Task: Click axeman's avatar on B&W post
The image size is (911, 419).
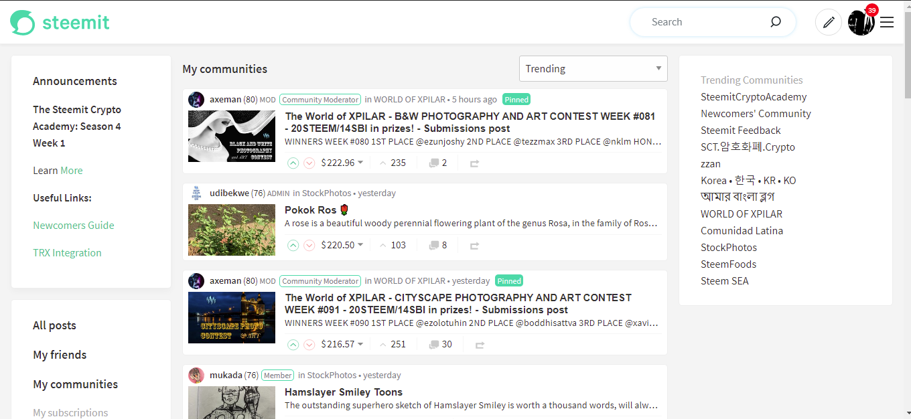Action: point(196,100)
